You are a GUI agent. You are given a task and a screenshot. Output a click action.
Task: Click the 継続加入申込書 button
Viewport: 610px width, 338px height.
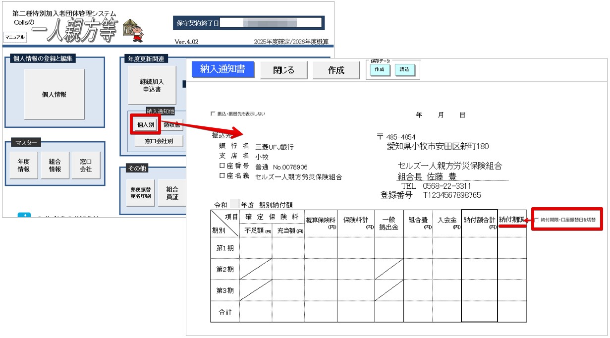pyautogui.click(x=152, y=85)
